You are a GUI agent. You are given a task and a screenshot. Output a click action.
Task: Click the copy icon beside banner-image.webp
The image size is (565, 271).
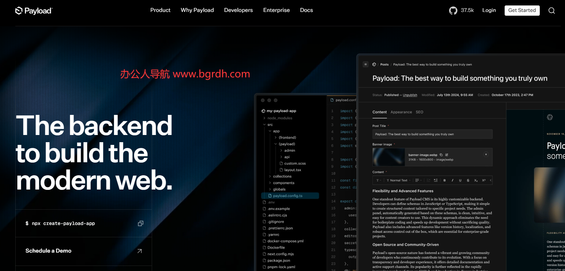441,155
